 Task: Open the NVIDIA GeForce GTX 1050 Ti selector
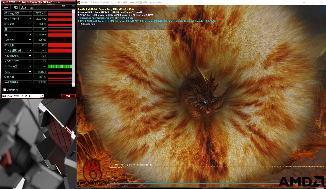pos(23,96)
